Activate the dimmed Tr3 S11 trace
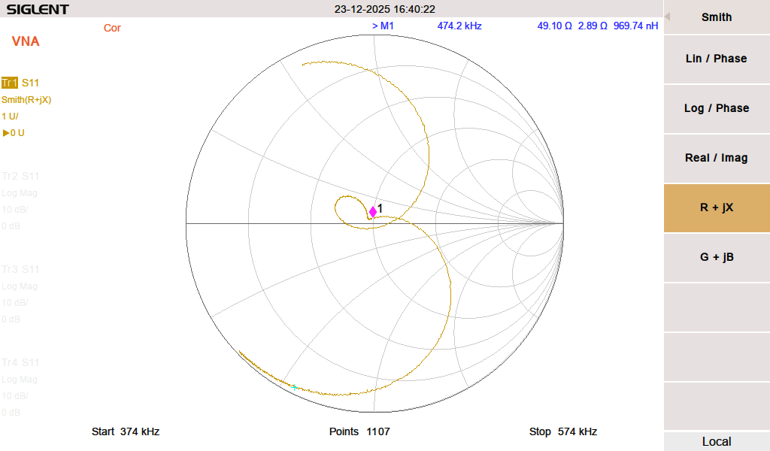Screen dimensions: 770x451 pos(20,269)
